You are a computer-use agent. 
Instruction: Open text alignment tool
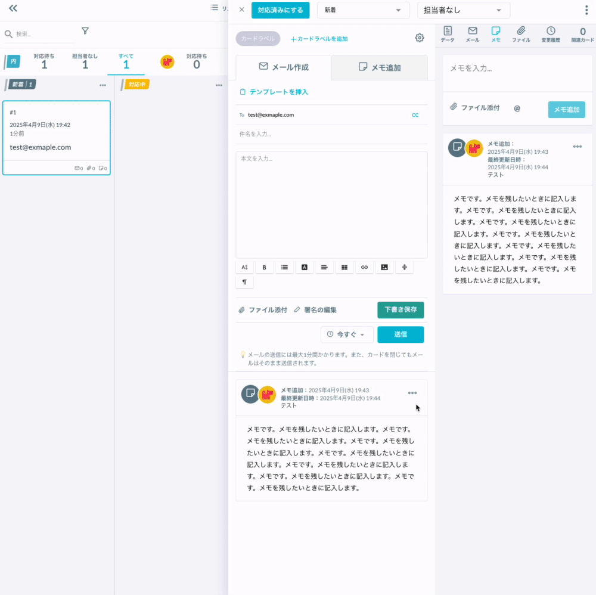pyautogui.click(x=324, y=267)
